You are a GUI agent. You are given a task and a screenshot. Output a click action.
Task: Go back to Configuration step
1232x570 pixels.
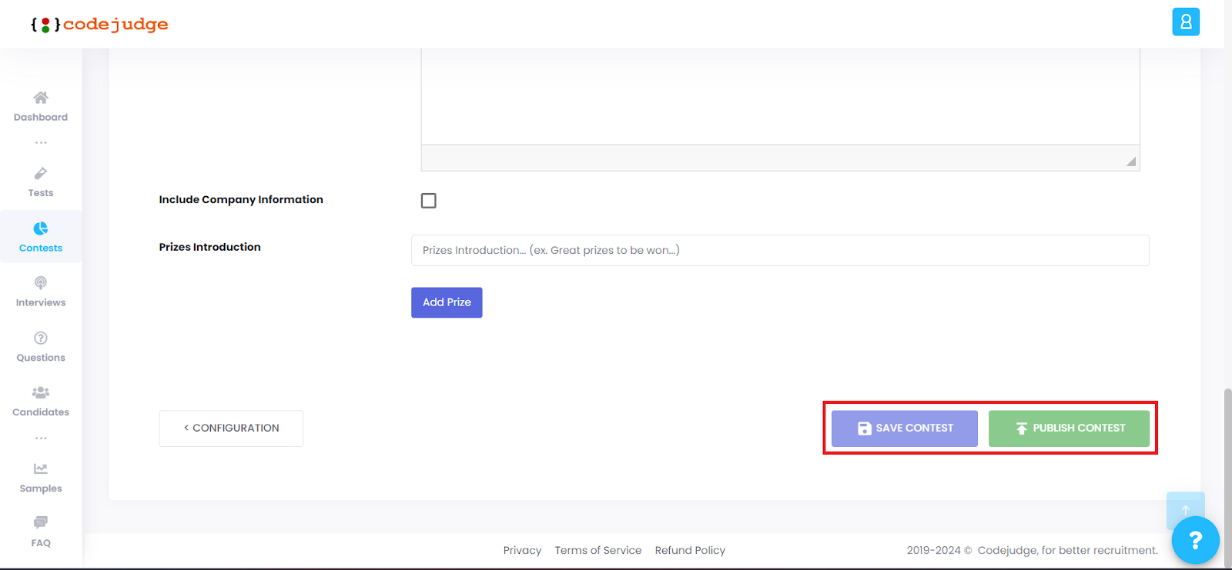[231, 428]
